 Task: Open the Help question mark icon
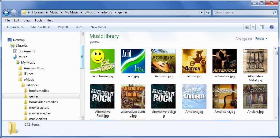pyautogui.click(x=272, y=27)
